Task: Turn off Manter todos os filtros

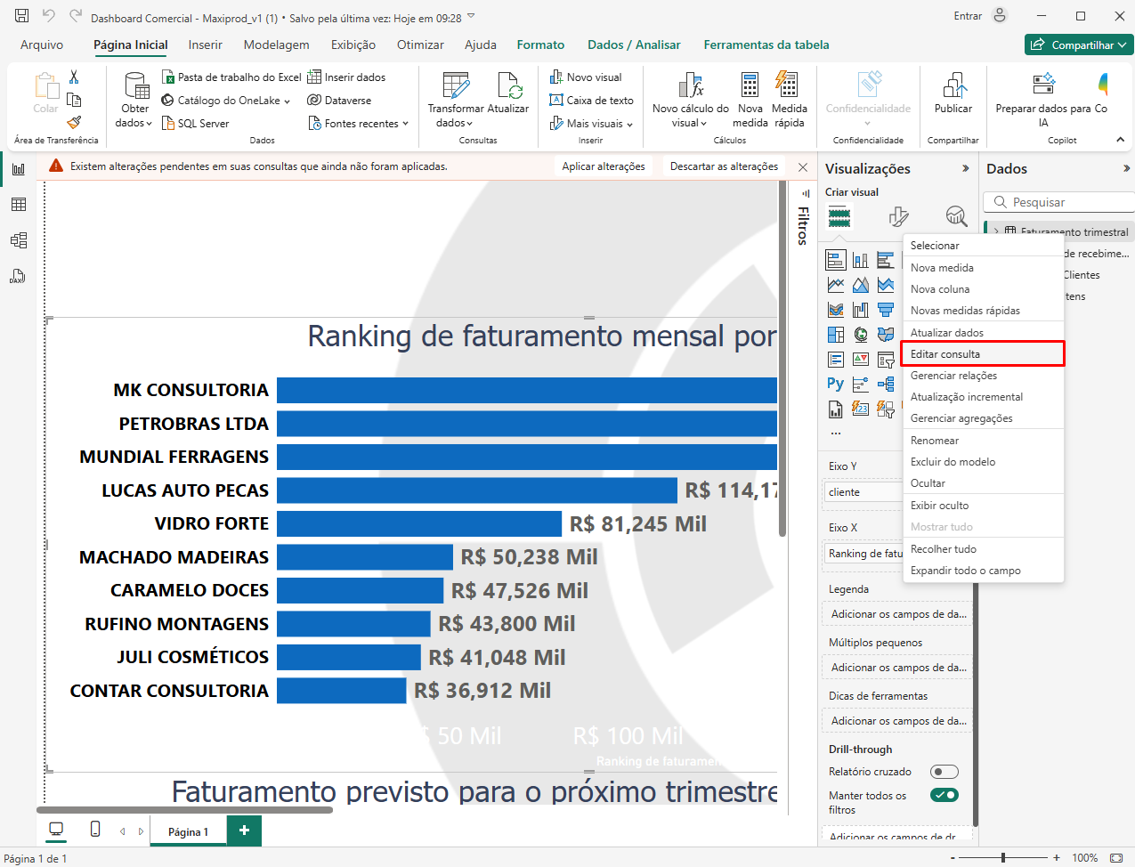Action: point(944,795)
